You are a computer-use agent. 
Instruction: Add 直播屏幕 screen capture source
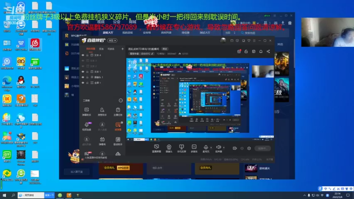[x=156, y=149]
